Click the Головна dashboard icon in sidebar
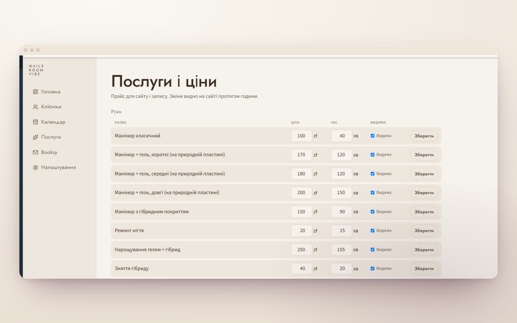 coord(36,92)
